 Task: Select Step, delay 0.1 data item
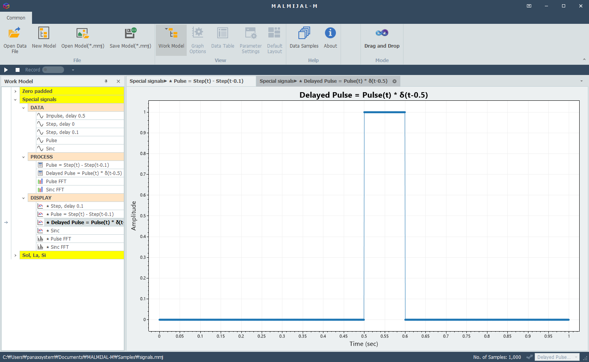(x=80, y=132)
